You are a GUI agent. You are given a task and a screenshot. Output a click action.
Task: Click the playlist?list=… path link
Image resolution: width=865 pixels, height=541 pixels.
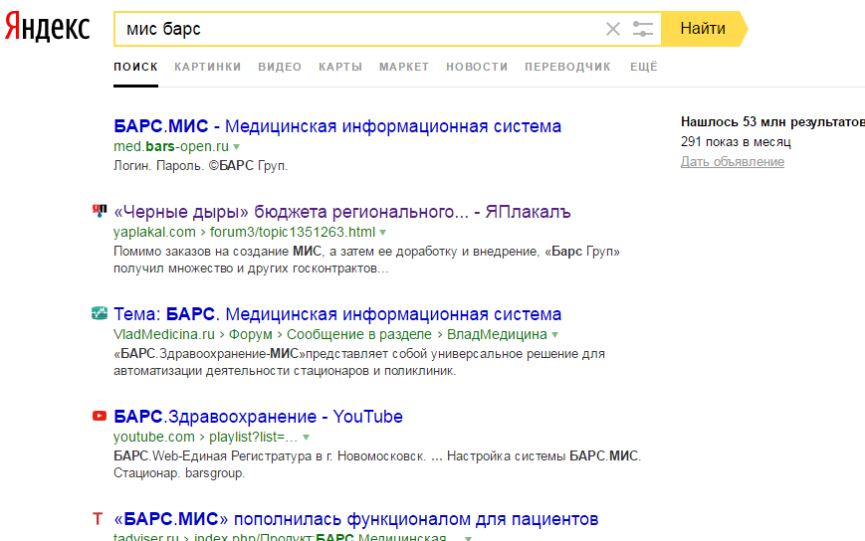click(253, 437)
